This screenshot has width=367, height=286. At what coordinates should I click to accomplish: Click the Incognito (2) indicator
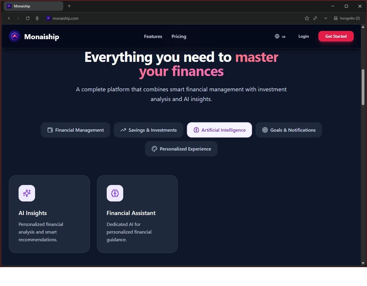[x=347, y=18]
